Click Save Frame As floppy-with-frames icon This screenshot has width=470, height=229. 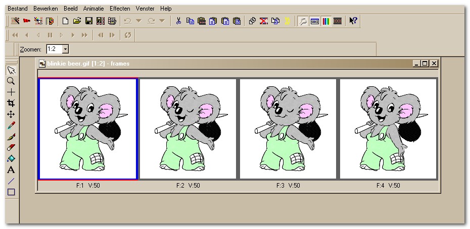click(x=101, y=21)
